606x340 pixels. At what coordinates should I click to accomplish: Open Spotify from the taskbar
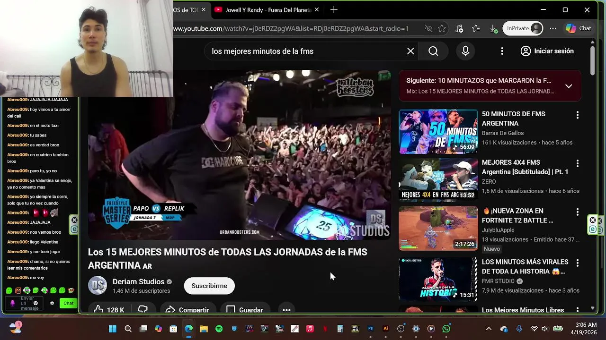219,329
